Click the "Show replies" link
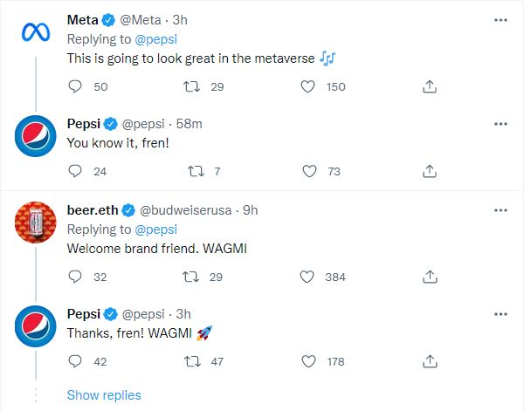 (104, 395)
